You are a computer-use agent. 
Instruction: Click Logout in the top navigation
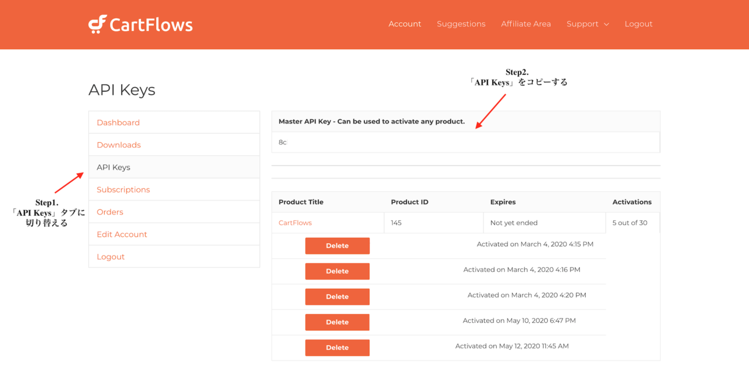pyautogui.click(x=638, y=23)
